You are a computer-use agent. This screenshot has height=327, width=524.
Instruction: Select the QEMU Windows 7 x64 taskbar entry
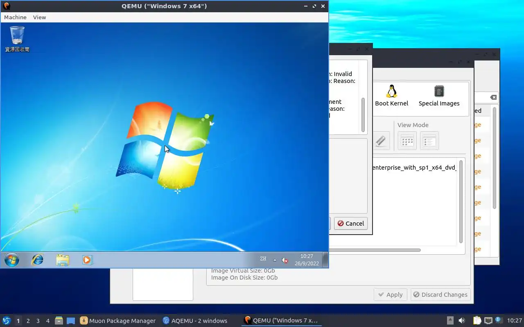281,321
